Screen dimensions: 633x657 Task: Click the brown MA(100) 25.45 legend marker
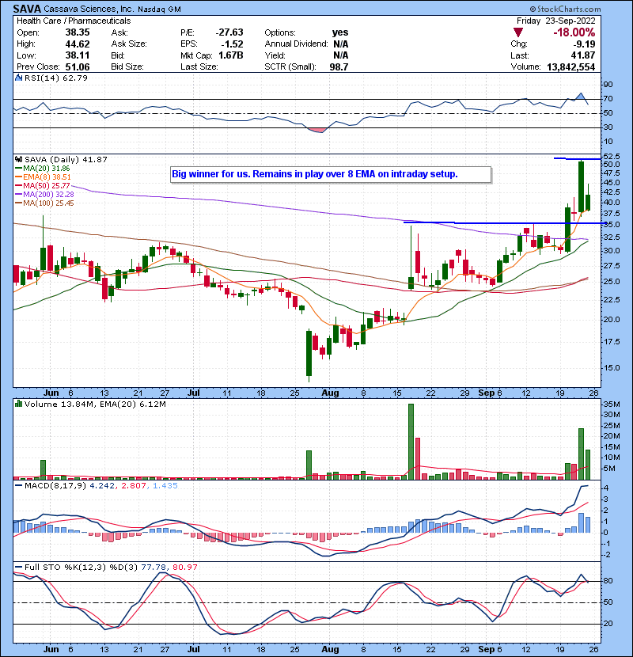click(x=19, y=203)
